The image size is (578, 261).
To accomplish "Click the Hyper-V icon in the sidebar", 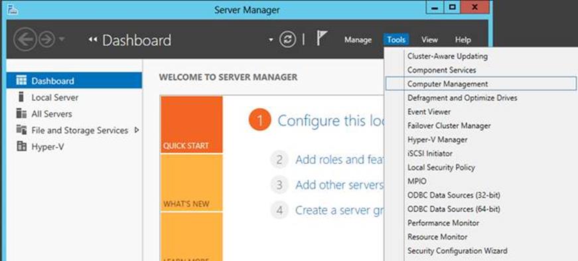I will pos(22,147).
